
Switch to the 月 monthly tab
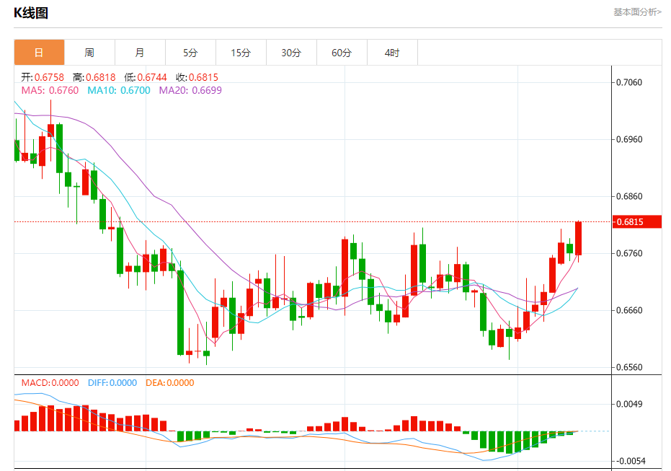[140, 52]
